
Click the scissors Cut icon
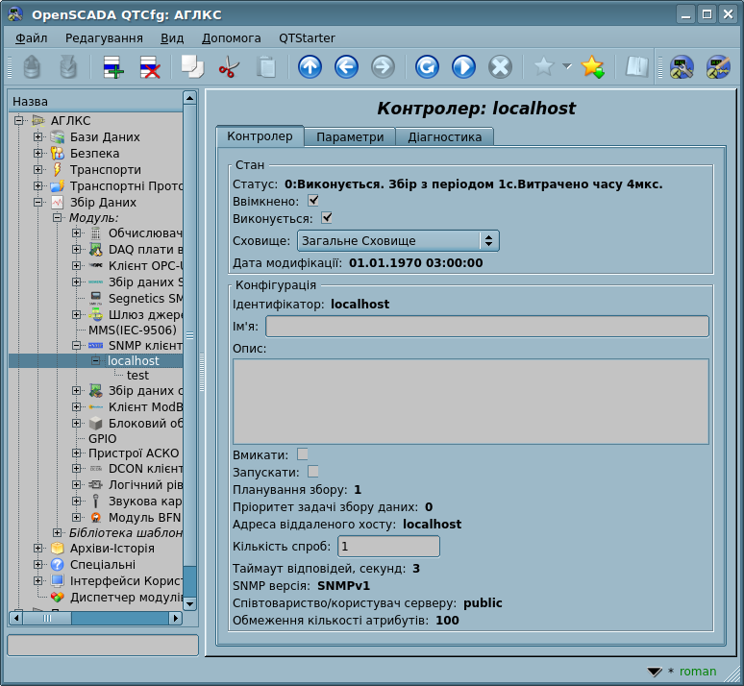coord(229,67)
